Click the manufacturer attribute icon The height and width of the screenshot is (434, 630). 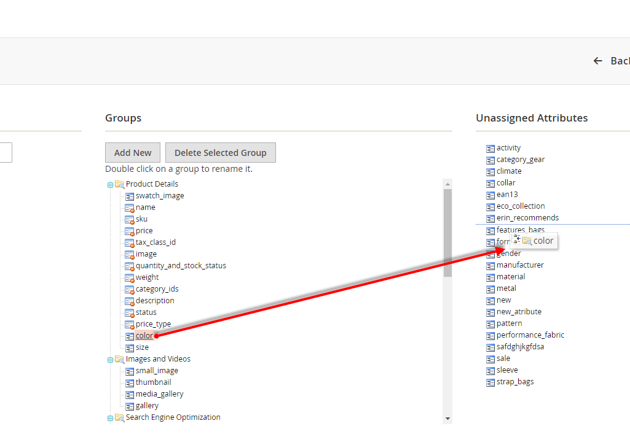click(490, 265)
